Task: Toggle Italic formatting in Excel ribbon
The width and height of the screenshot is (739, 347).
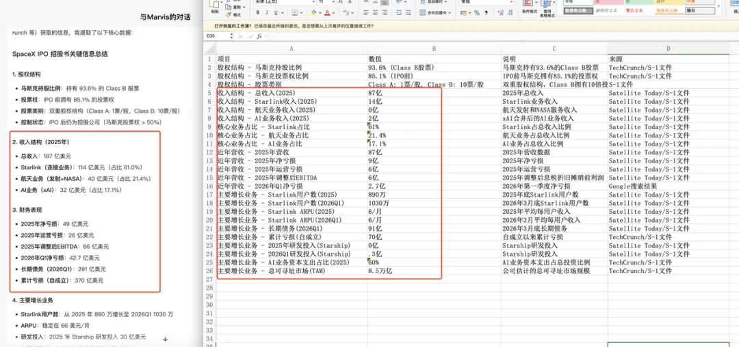Action: pyautogui.click(x=267, y=13)
